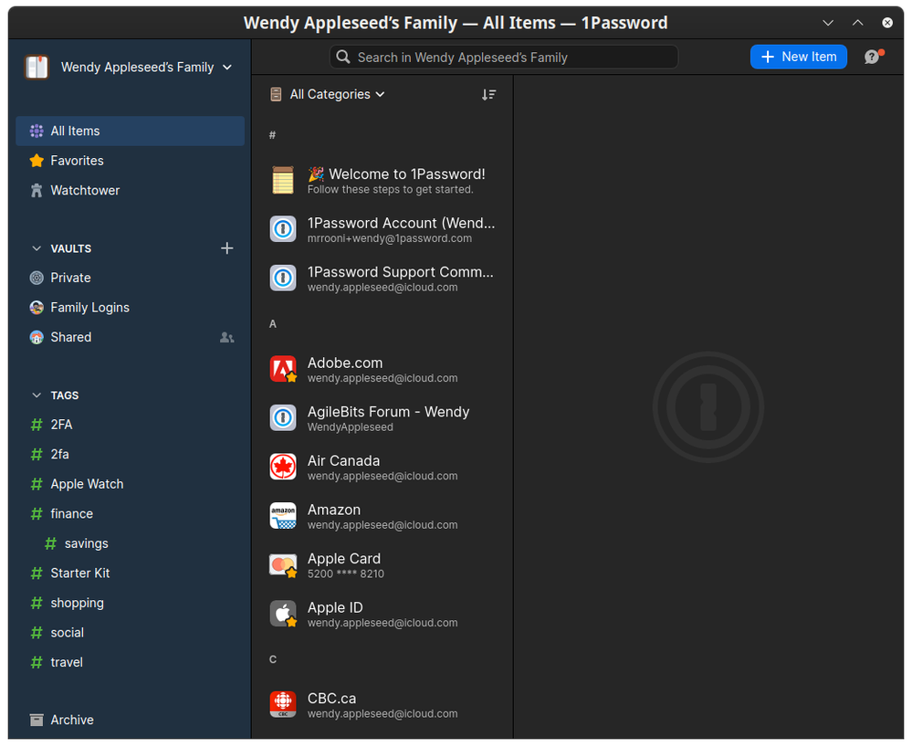Open the All Categories dropdown
The height and width of the screenshot is (747, 912).
(x=329, y=95)
